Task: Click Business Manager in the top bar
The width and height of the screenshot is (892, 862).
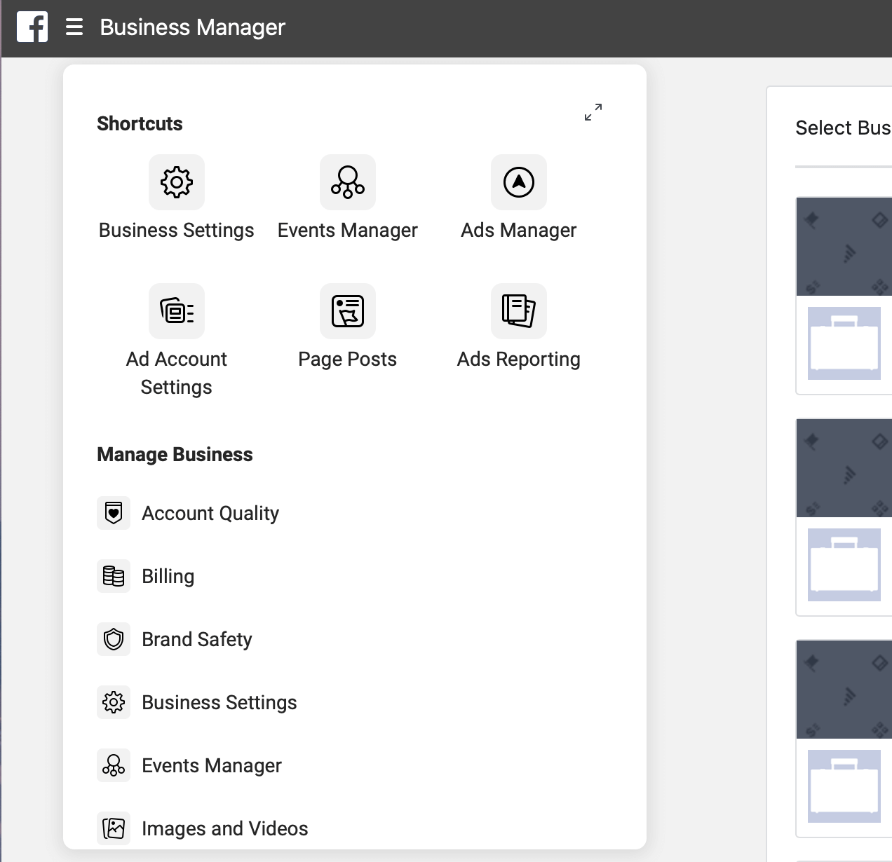Action: 192,27
